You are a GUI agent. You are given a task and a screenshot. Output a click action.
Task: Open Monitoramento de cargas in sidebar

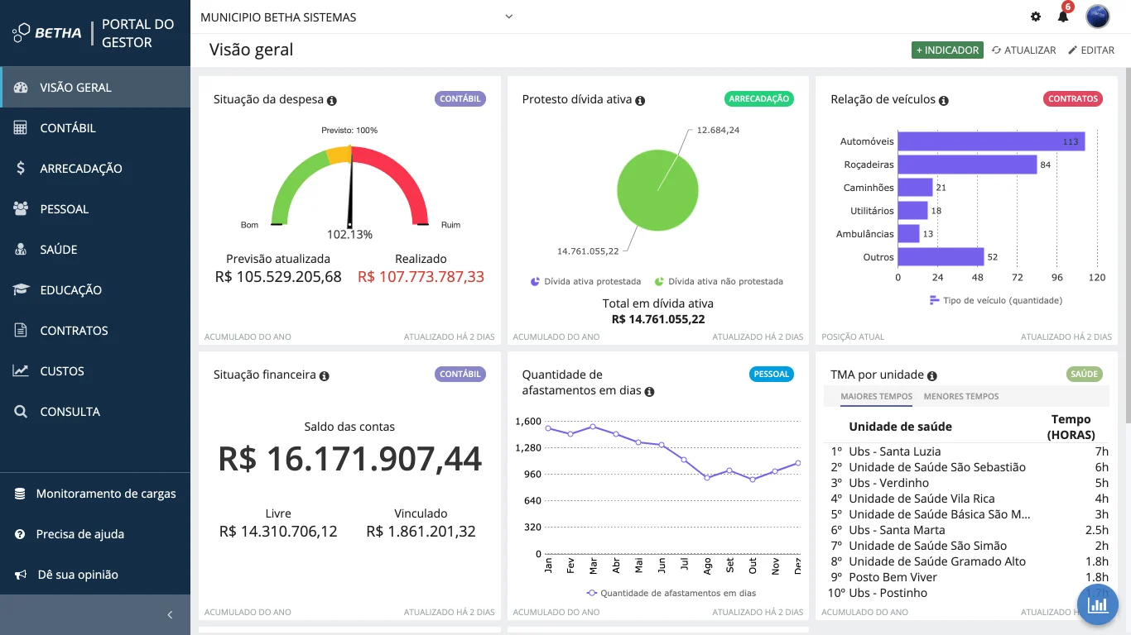(95, 494)
